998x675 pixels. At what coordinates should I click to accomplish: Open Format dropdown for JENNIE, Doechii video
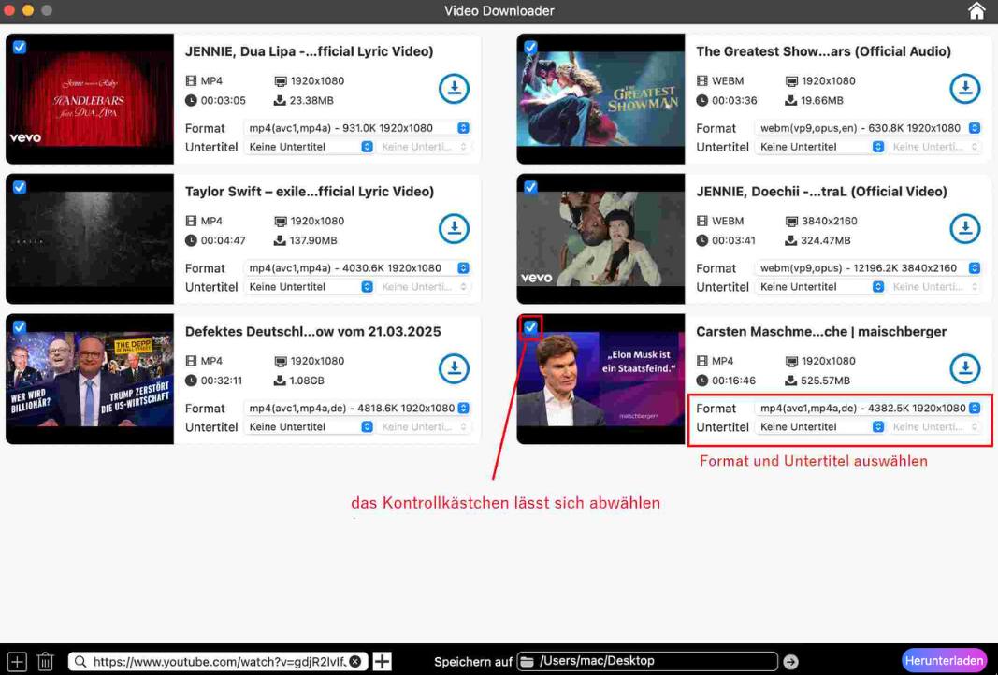868,268
